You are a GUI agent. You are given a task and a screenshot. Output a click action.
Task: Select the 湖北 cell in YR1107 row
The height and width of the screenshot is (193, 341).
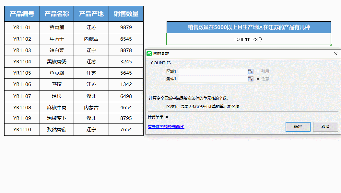pos(91,96)
